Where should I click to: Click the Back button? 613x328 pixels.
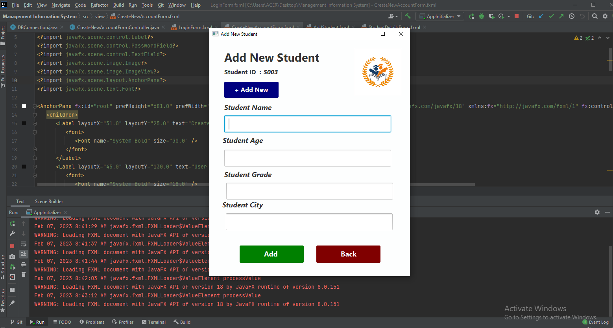click(348, 254)
